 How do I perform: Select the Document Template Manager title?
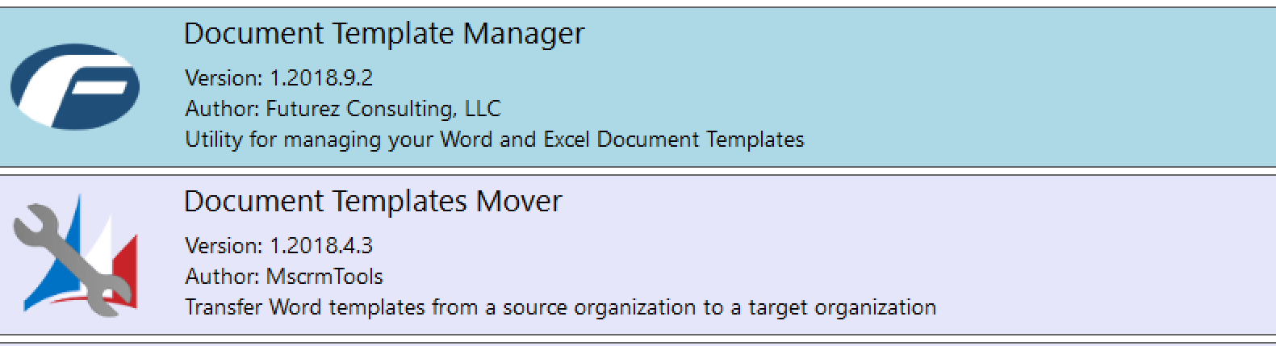click(x=383, y=34)
